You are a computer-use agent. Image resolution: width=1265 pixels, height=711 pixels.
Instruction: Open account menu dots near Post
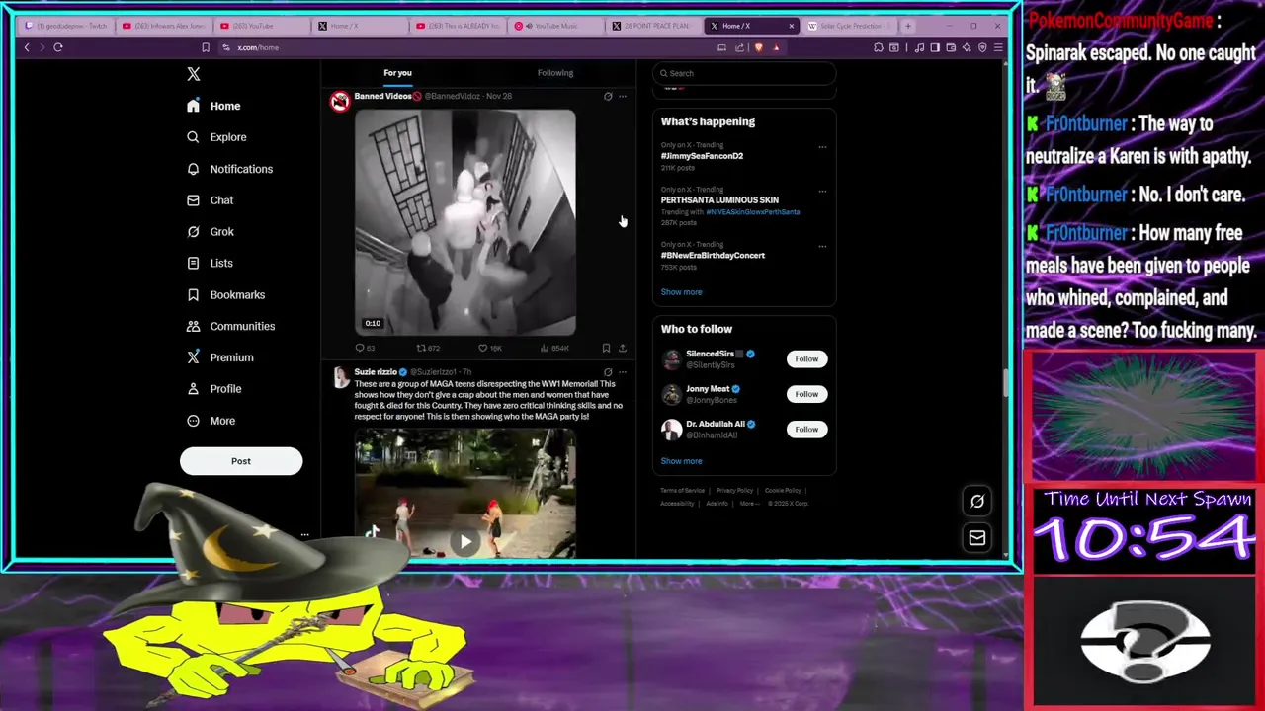point(304,535)
